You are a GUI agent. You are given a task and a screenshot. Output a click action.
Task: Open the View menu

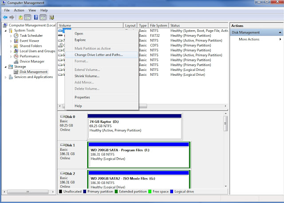[x=32, y=10]
